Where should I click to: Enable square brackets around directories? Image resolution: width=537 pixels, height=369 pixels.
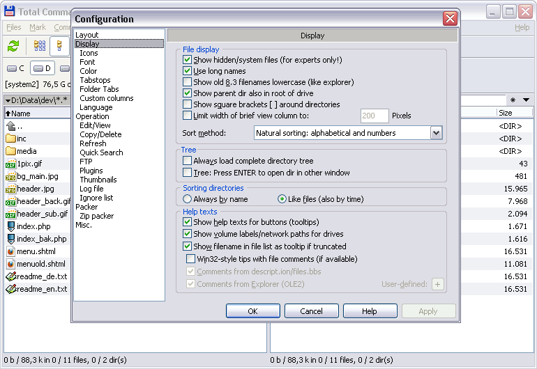187,104
